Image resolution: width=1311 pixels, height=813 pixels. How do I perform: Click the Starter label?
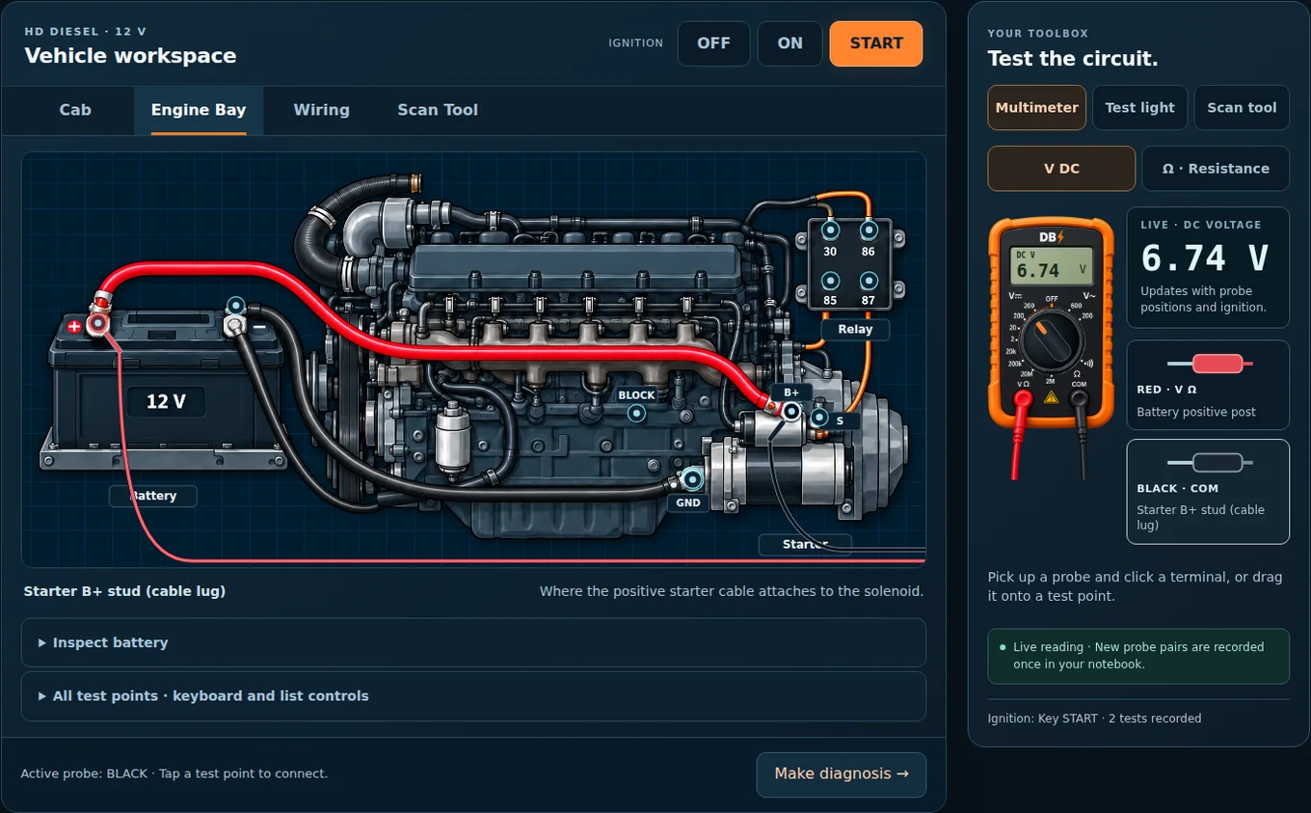pyautogui.click(x=805, y=545)
